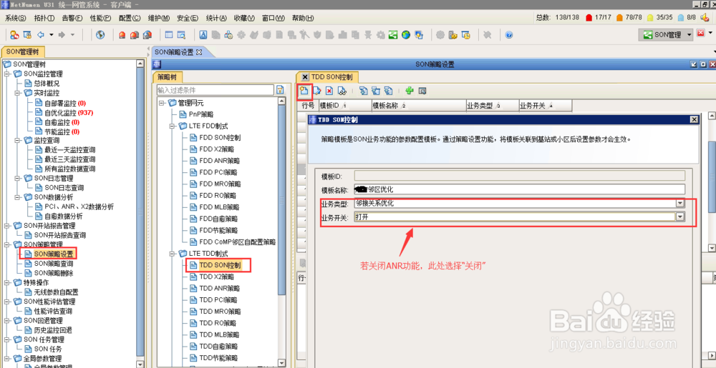716x368 pixels.
Task: Open the 告警(F) menu
Action: click(x=72, y=18)
